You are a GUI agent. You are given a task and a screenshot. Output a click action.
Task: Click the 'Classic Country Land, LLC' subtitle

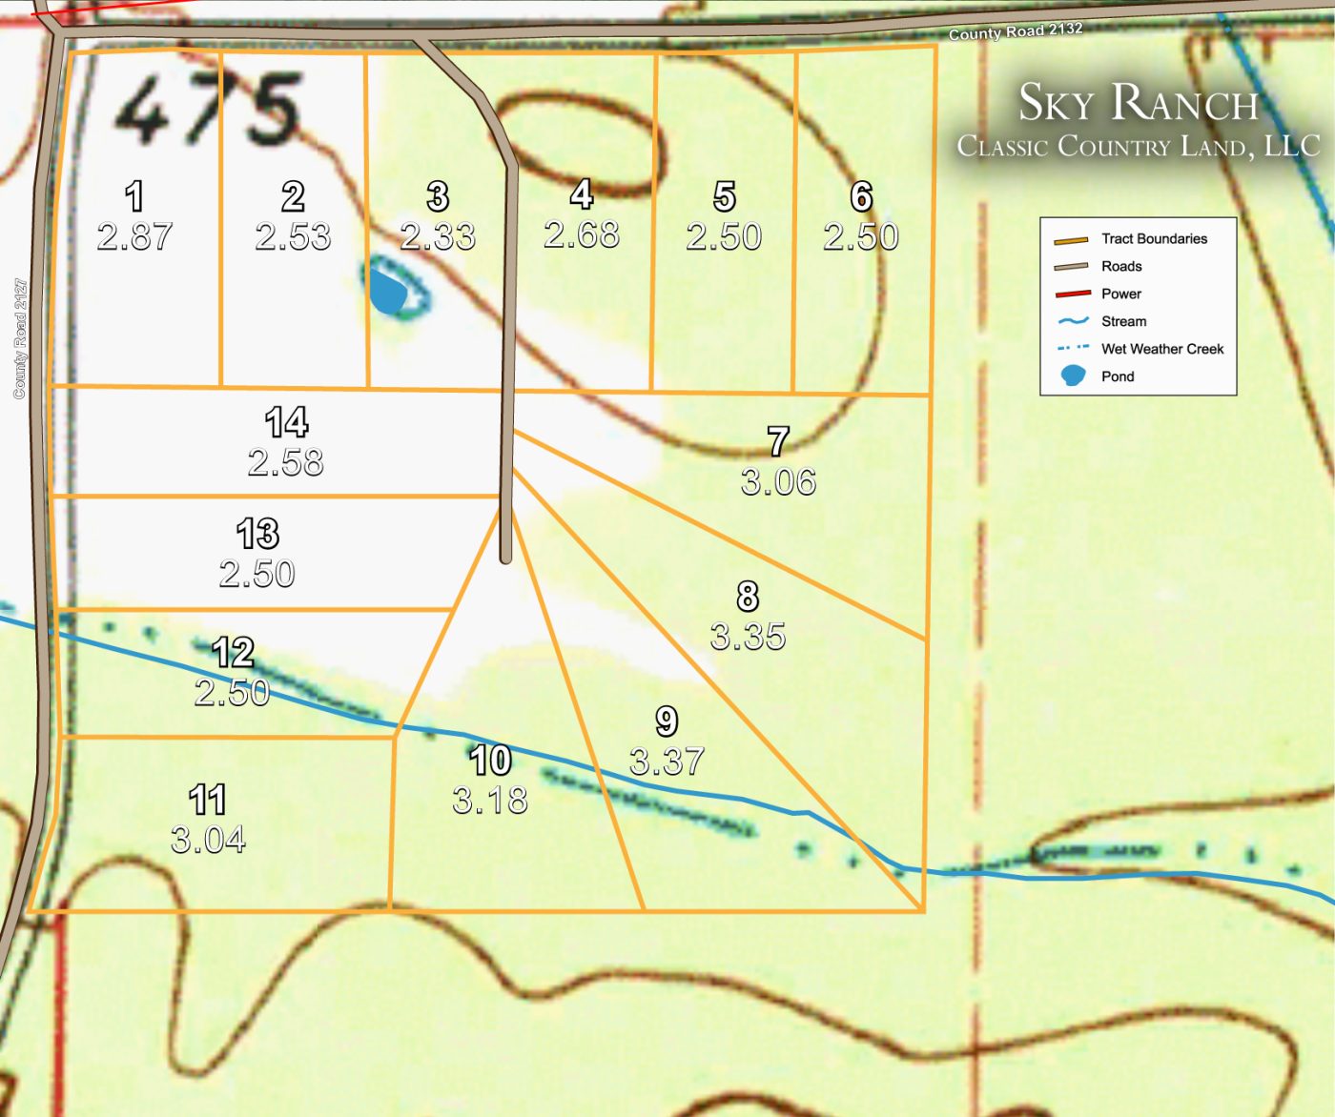click(1139, 146)
